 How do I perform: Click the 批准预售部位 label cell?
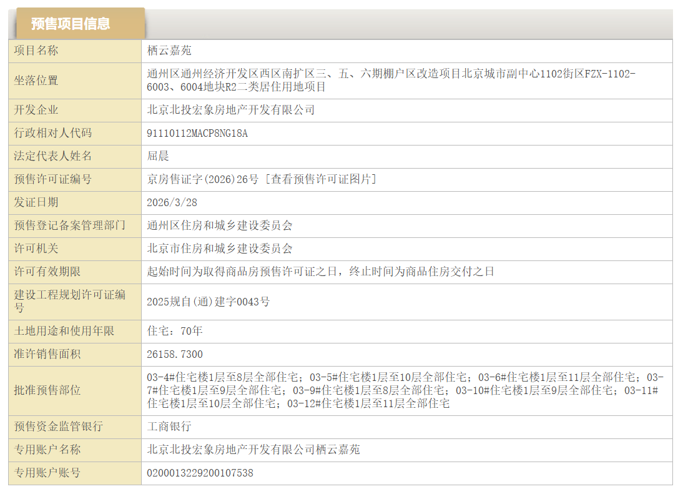[47, 390]
